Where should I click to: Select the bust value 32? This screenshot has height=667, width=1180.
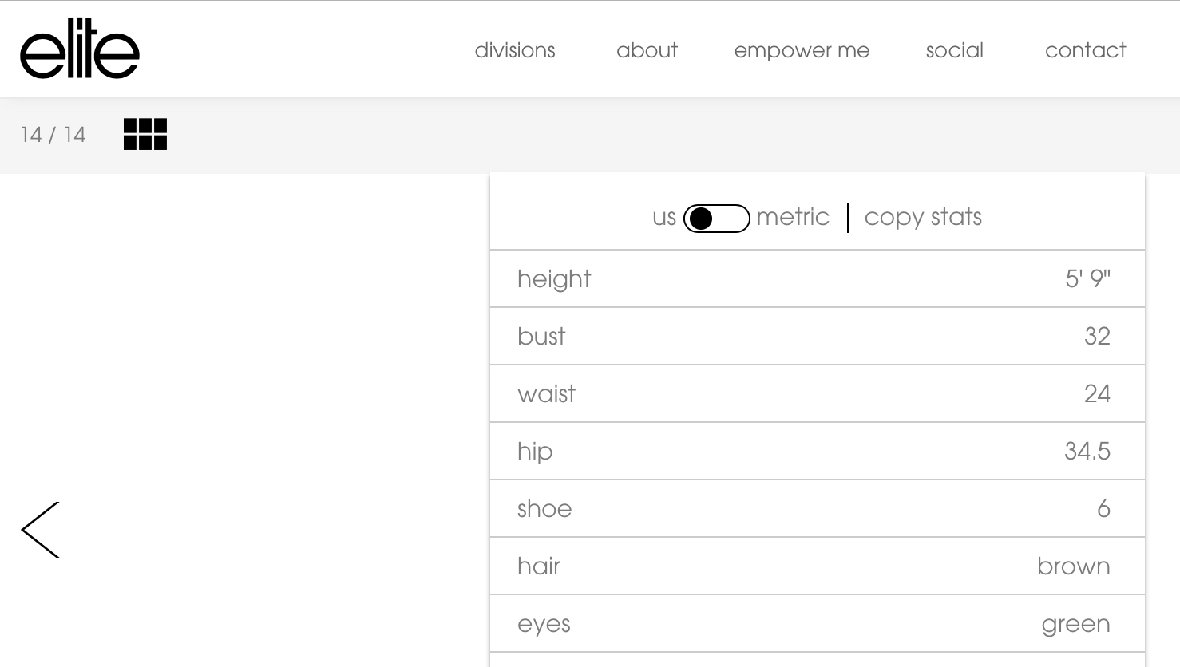[x=1097, y=336]
